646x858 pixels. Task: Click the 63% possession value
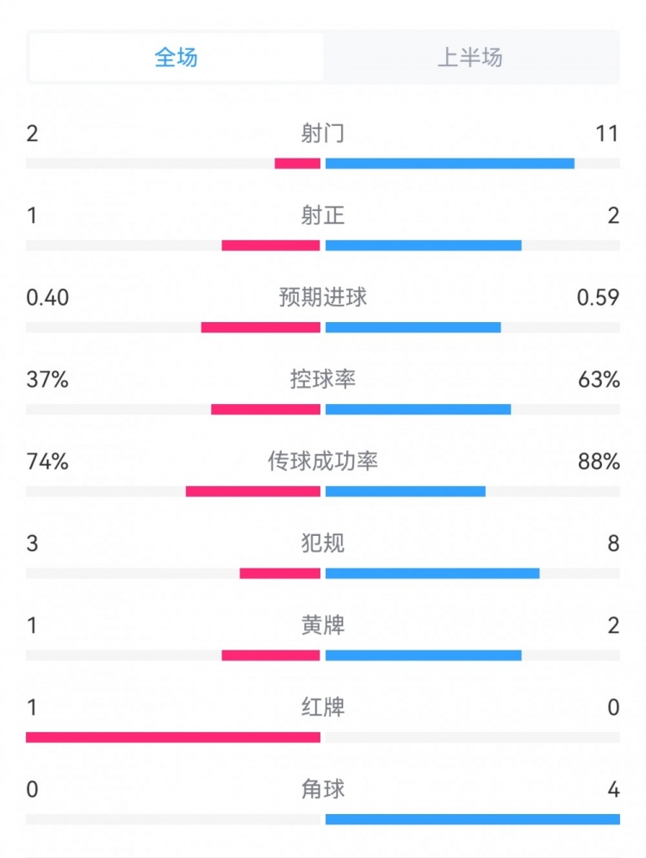(x=599, y=379)
